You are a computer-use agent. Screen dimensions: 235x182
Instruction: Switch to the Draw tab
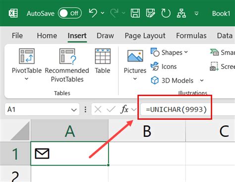point(105,36)
